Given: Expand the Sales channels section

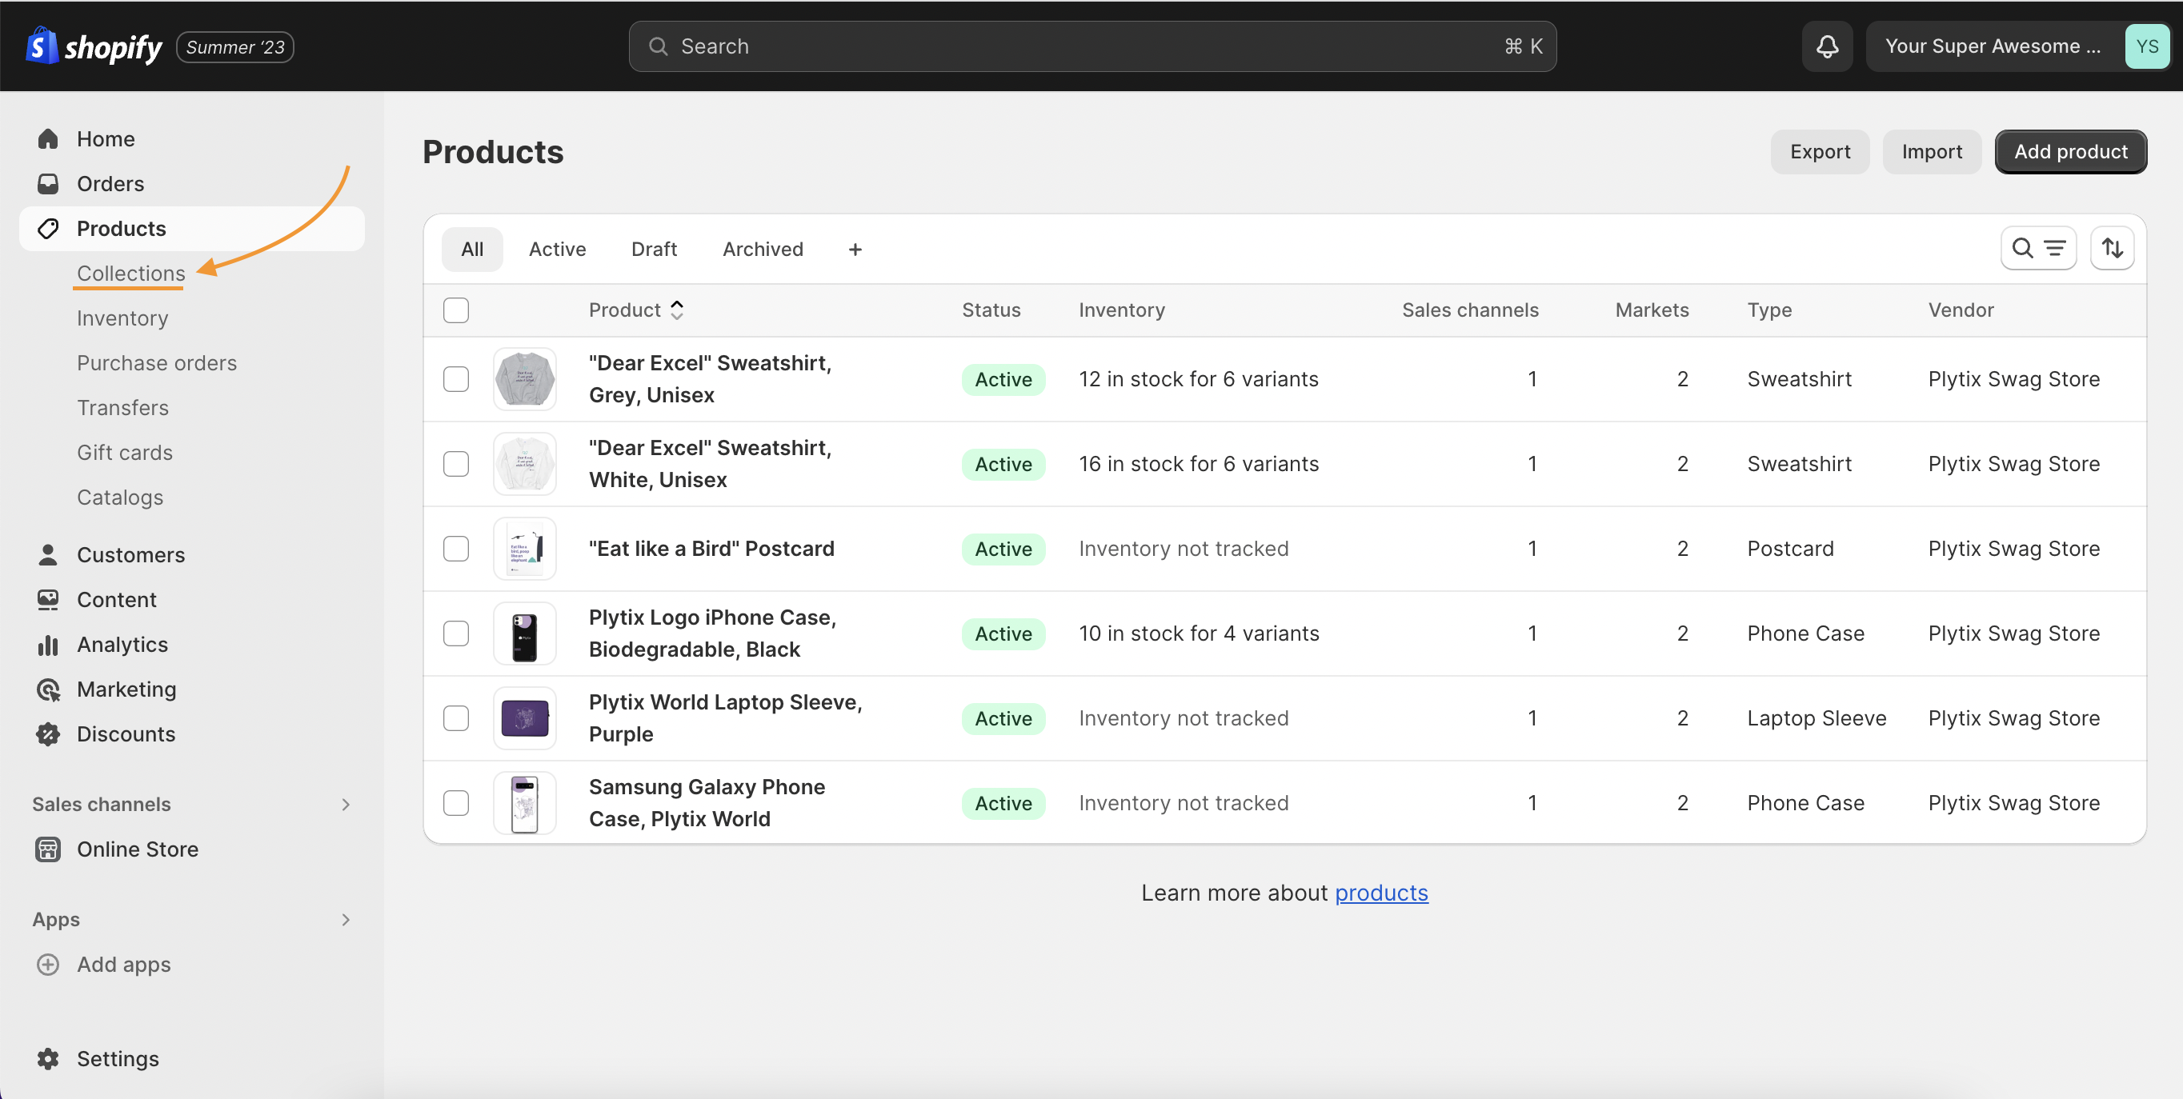Looking at the screenshot, I should coord(345,803).
